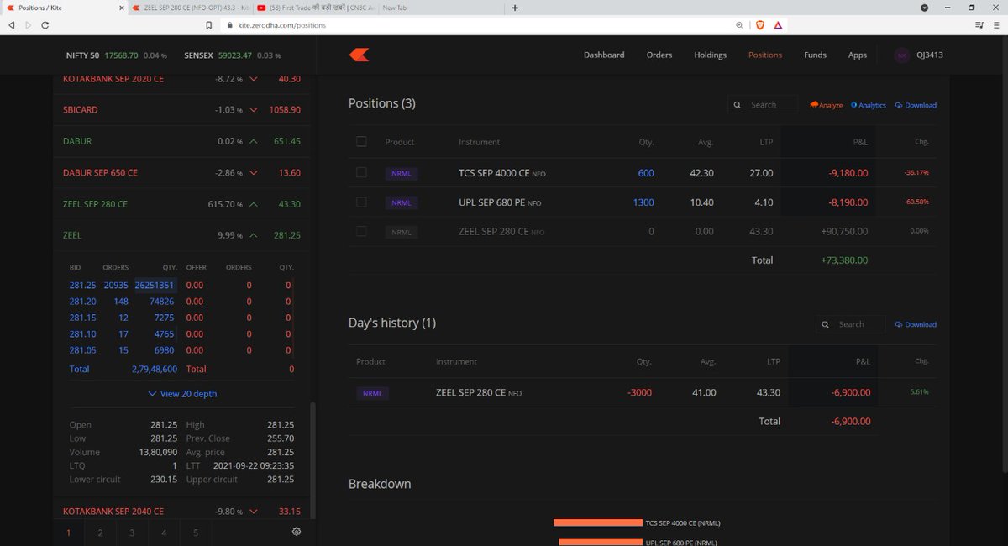Click the marketwatch vertical scrollbar

[315, 460]
